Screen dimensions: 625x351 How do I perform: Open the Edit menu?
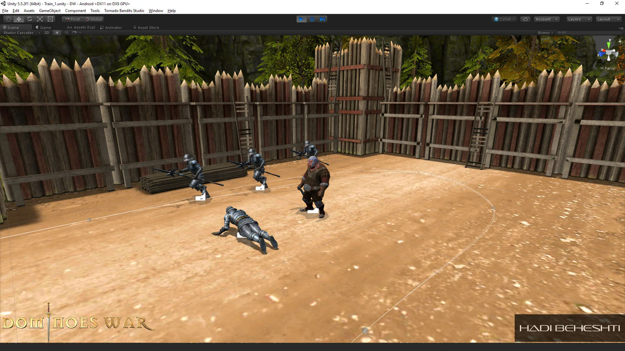[x=16, y=11]
